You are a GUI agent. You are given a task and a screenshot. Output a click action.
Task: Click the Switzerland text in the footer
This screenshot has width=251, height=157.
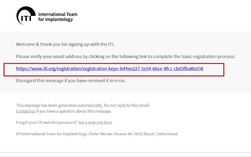pyautogui.click(x=167, y=134)
